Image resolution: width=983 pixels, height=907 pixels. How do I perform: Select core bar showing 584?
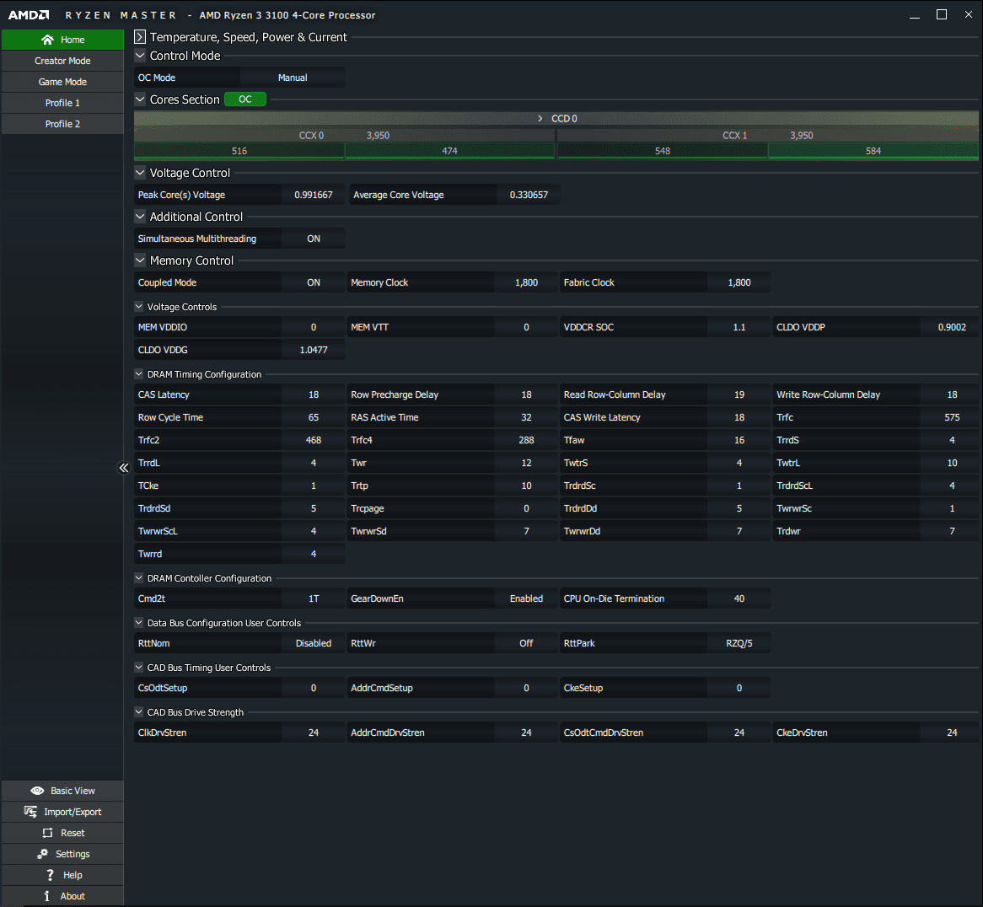[873, 151]
